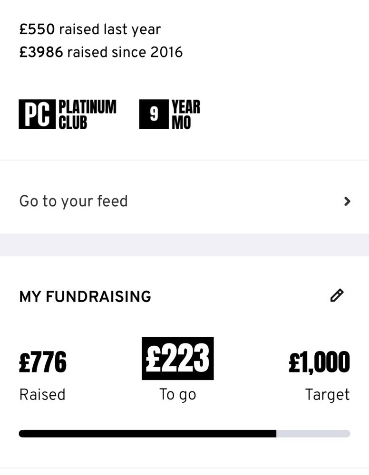Click the unfilled grey end of progress bar
The height and width of the screenshot is (475, 369).
pyautogui.click(x=313, y=434)
